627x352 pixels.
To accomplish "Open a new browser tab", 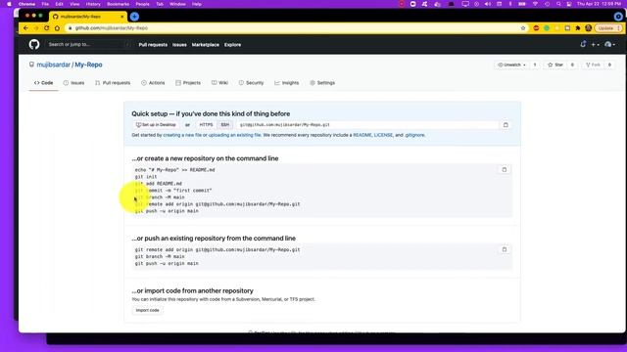I will point(134,17).
